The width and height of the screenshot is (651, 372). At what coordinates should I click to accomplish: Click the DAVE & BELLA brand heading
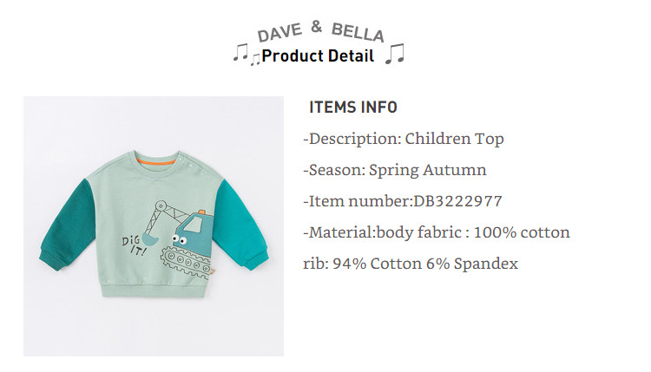click(320, 32)
